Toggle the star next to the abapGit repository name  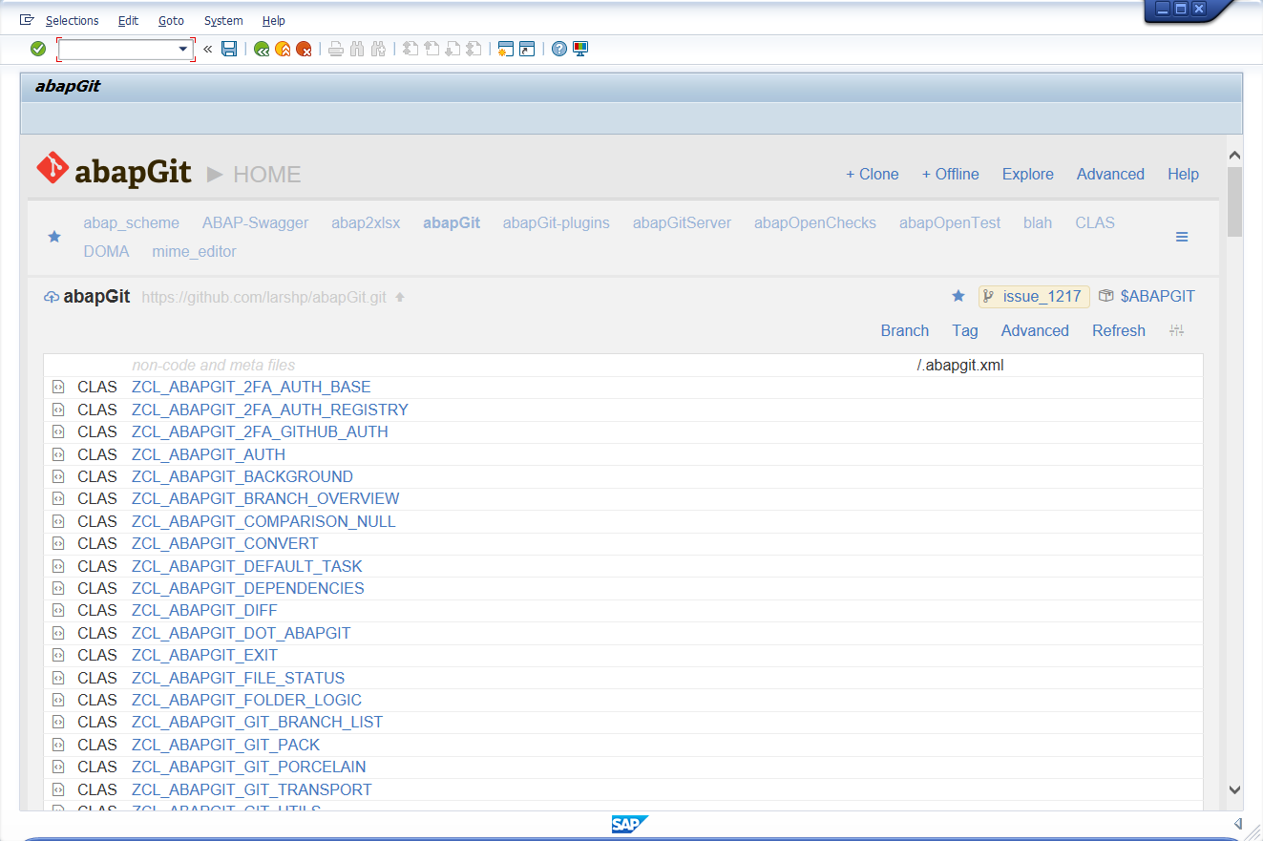[958, 296]
